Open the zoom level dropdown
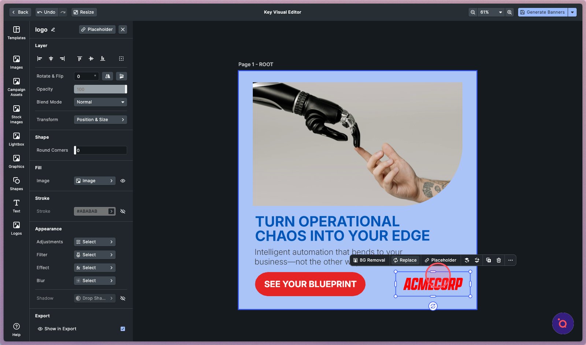The width and height of the screenshot is (586, 345). pos(491,12)
